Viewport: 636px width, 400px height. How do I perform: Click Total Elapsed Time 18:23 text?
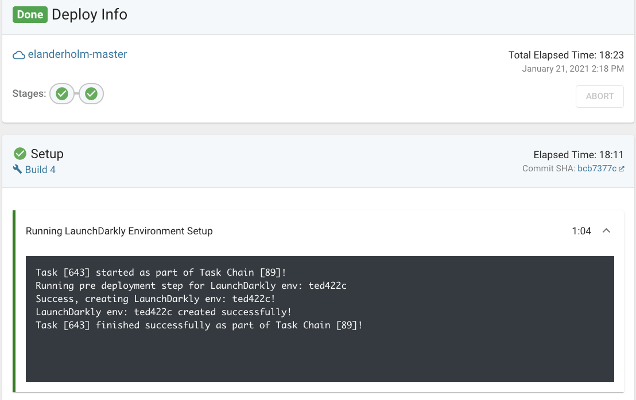566,55
